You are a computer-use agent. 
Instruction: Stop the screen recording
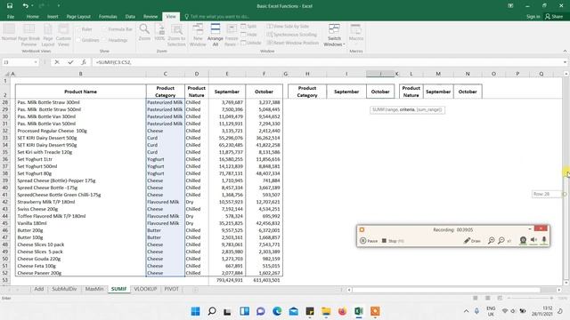click(393, 241)
